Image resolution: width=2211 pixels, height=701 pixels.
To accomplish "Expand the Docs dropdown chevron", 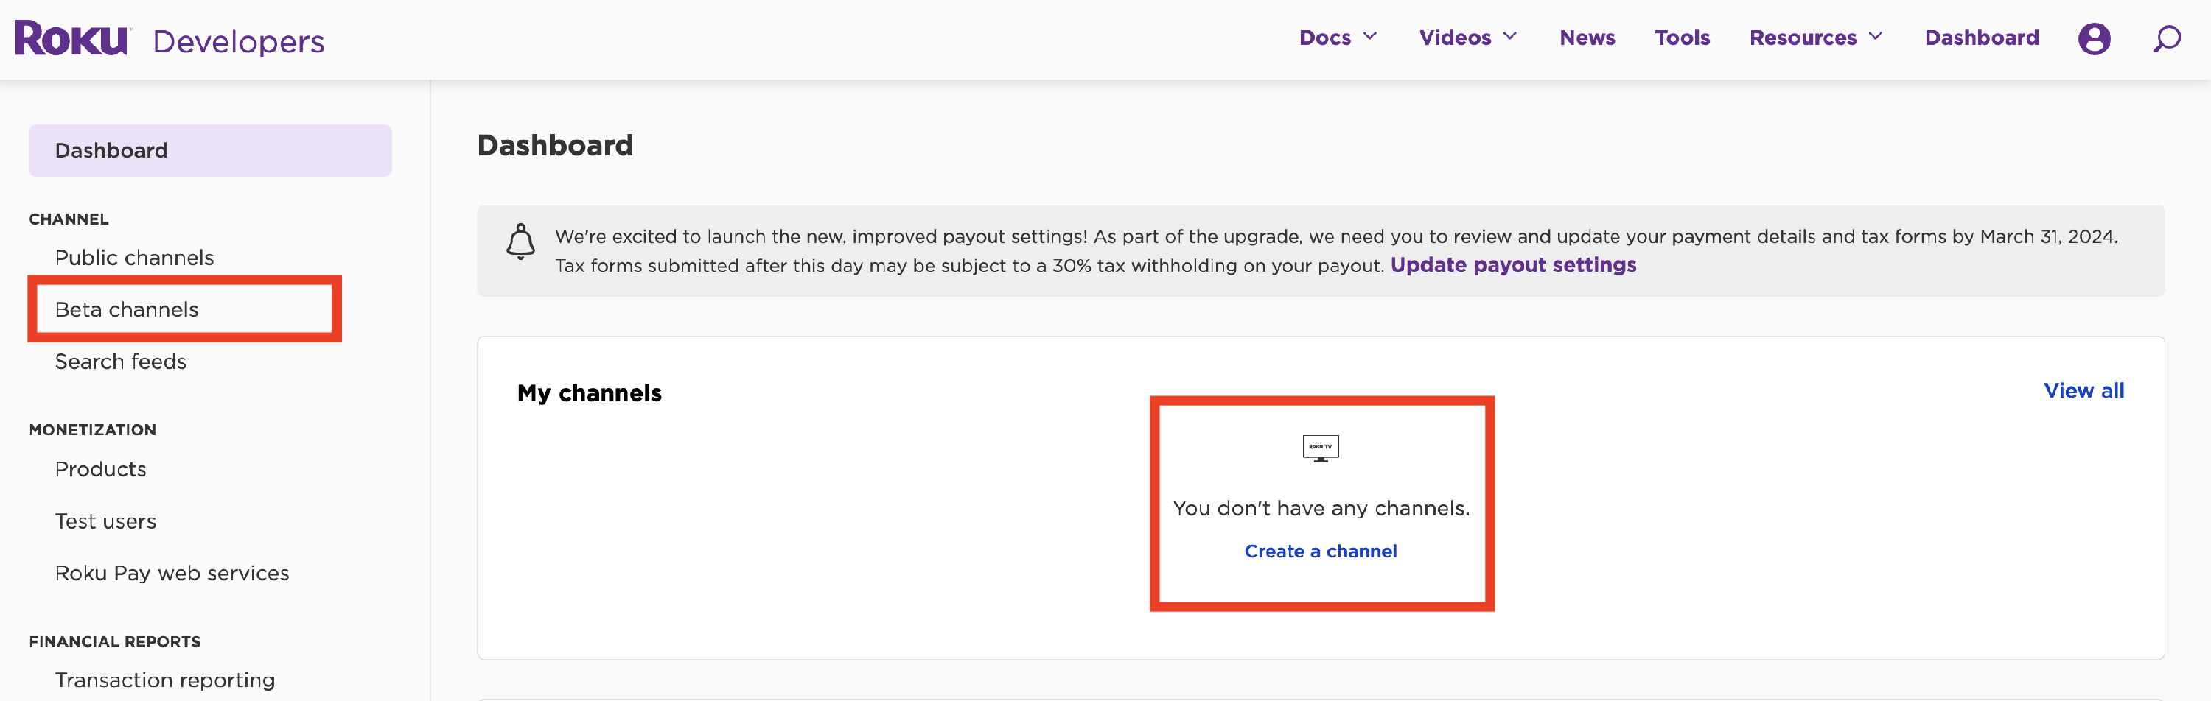I will [1370, 37].
